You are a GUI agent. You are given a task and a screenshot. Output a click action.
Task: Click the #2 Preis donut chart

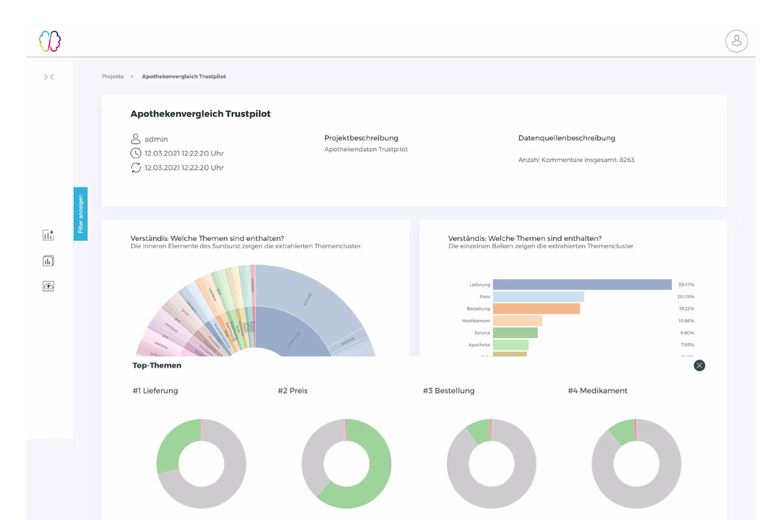tap(347, 464)
